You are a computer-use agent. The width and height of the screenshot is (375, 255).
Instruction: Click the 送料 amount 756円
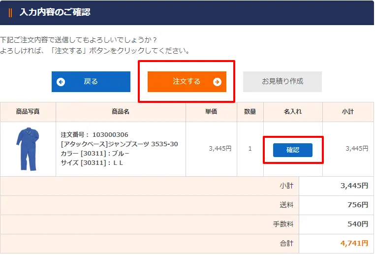[357, 205]
